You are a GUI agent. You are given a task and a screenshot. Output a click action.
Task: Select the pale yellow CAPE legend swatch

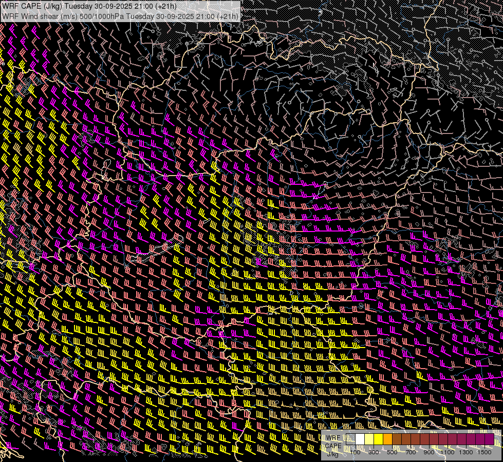coord(369,439)
